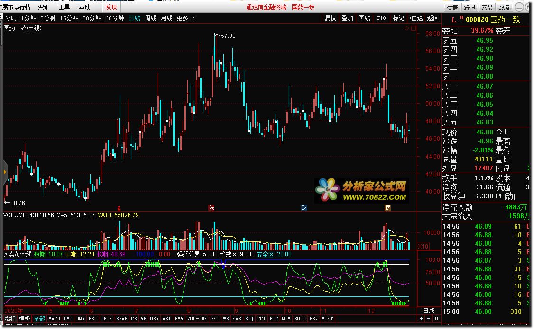Click the X10 volume scale label
Image resolution: width=534 pixels, height=329 pixels.
(x=424, y=247)
